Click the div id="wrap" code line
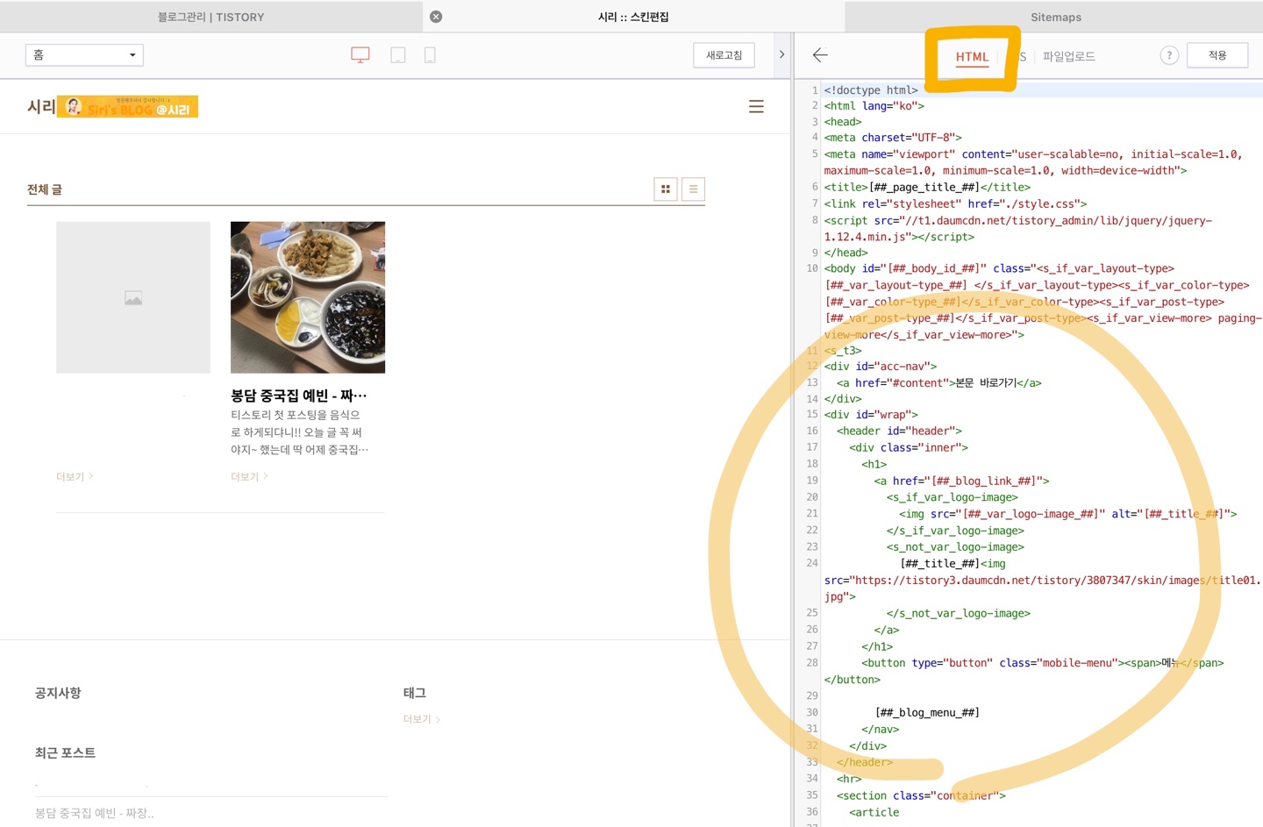 point(871,414)
